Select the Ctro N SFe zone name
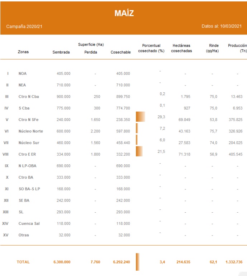This screenshot has height=276, width=247. click(x=29, y=120)
